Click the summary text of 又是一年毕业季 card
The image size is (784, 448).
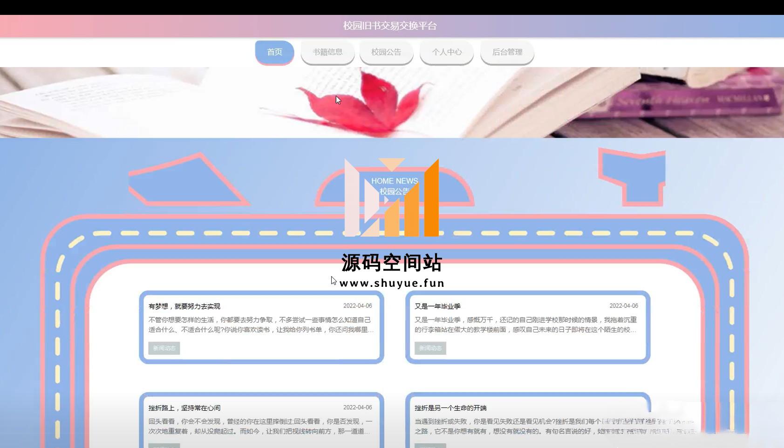click(x=525, y=325)
